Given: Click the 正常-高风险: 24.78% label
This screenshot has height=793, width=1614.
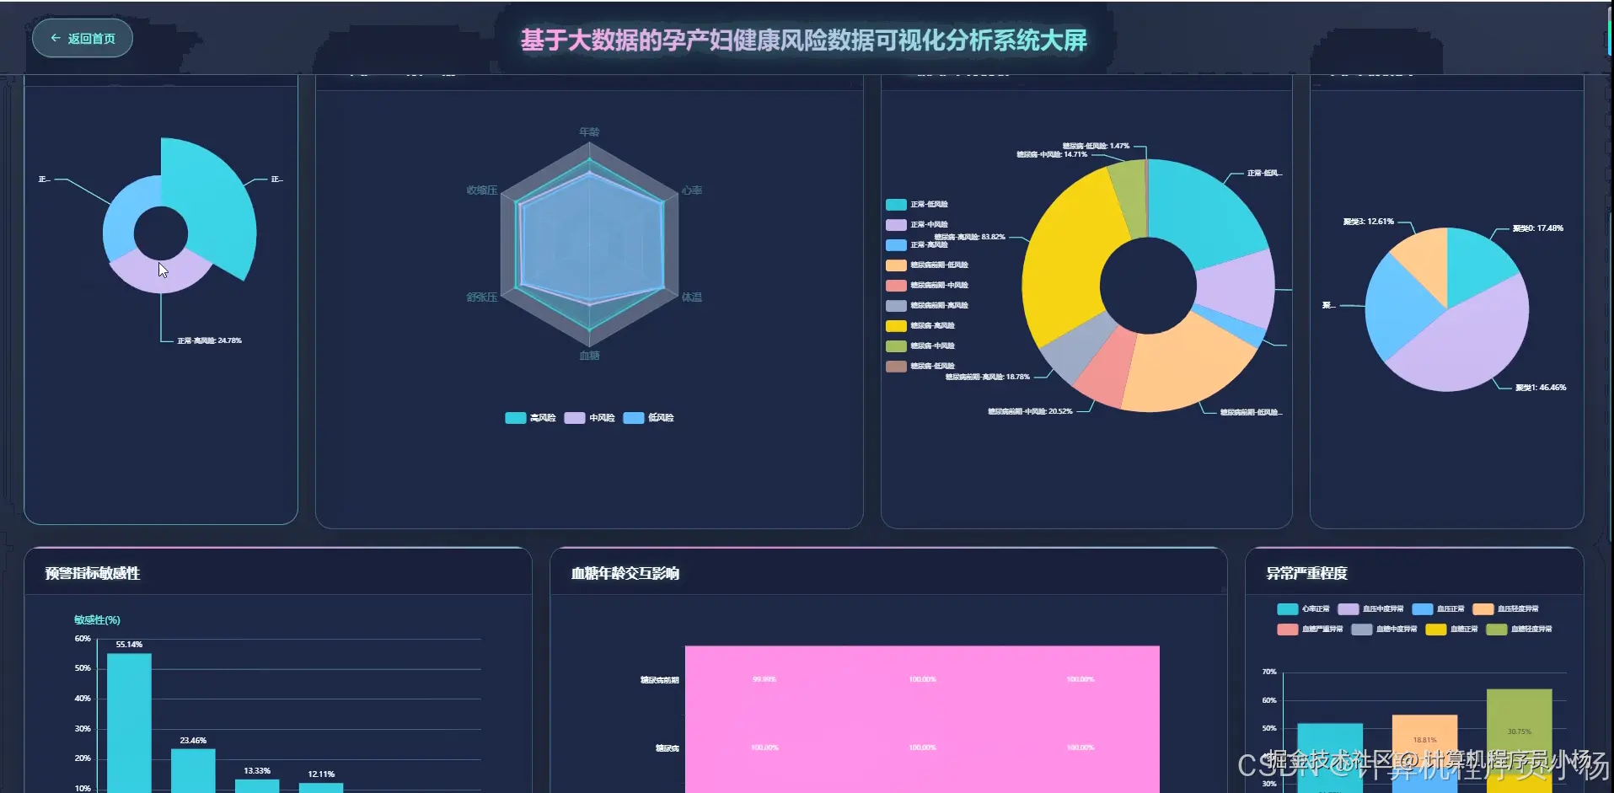Looking at the screenshot, I should tap(209, 341).
